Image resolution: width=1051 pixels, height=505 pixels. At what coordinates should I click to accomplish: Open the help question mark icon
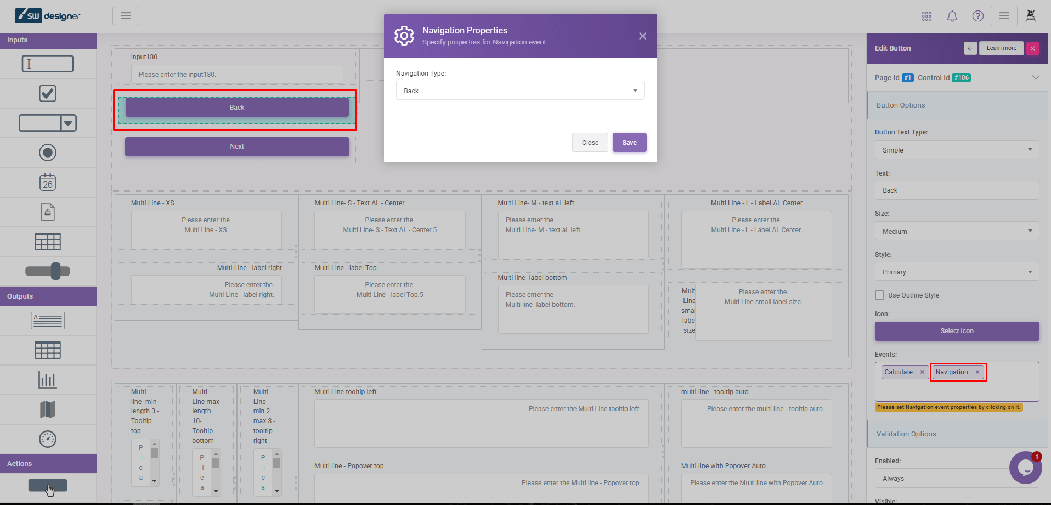[978, 16]
